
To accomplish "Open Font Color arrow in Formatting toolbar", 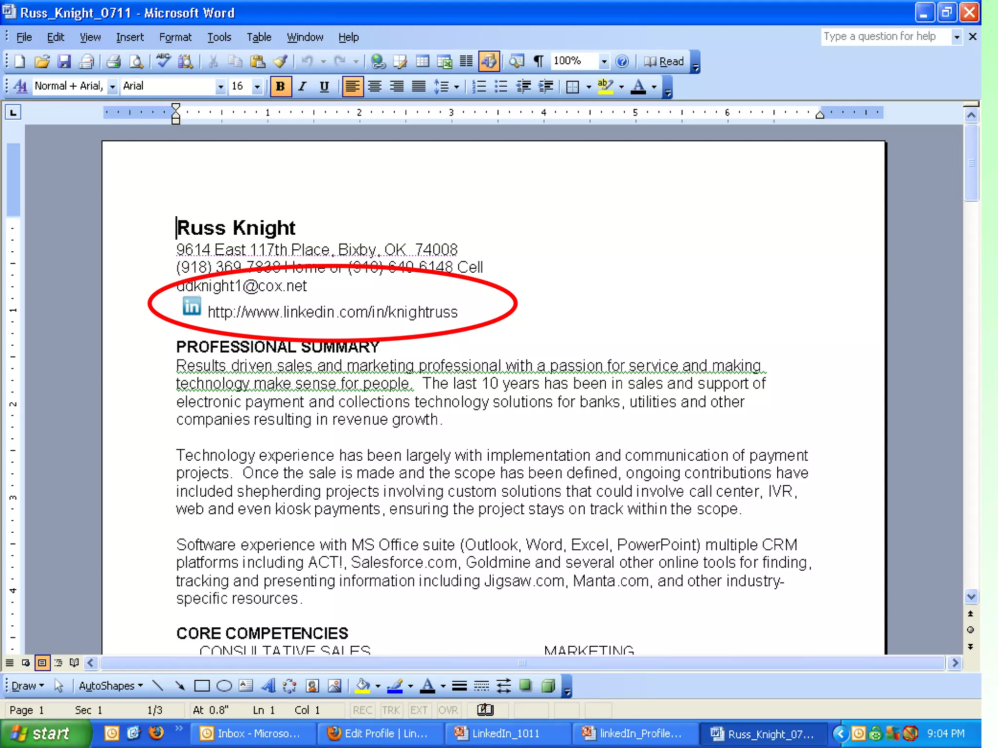I will point(654,87).
